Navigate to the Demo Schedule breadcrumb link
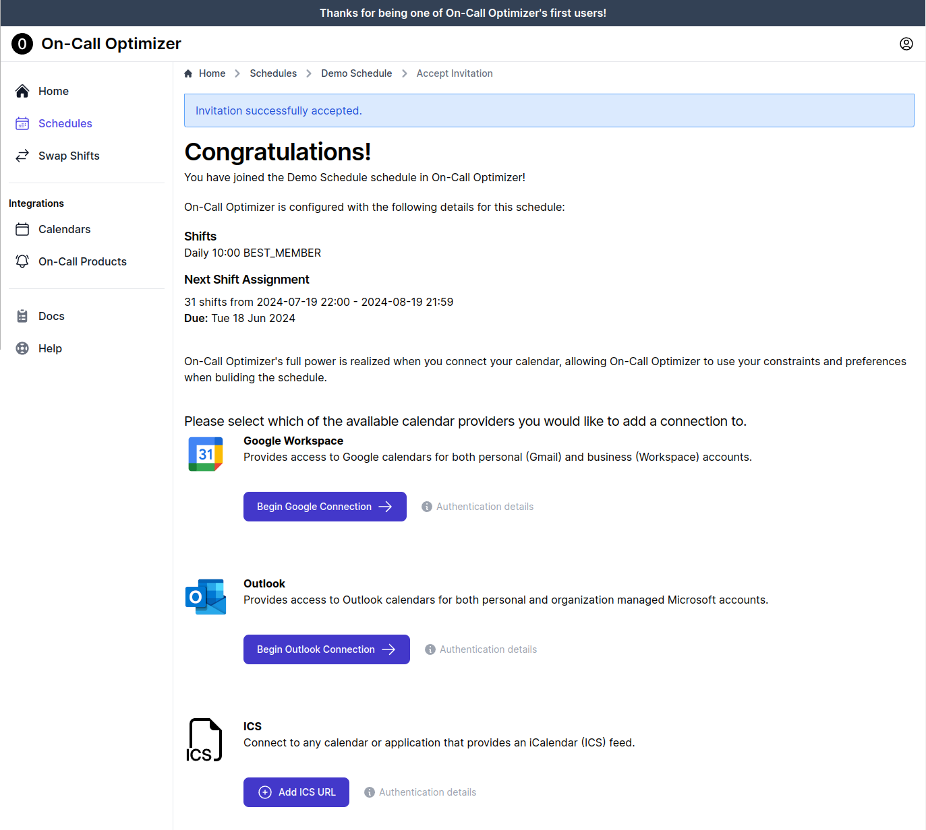The height and width of the screenshot is (830, 926). (x=356, y=73)
